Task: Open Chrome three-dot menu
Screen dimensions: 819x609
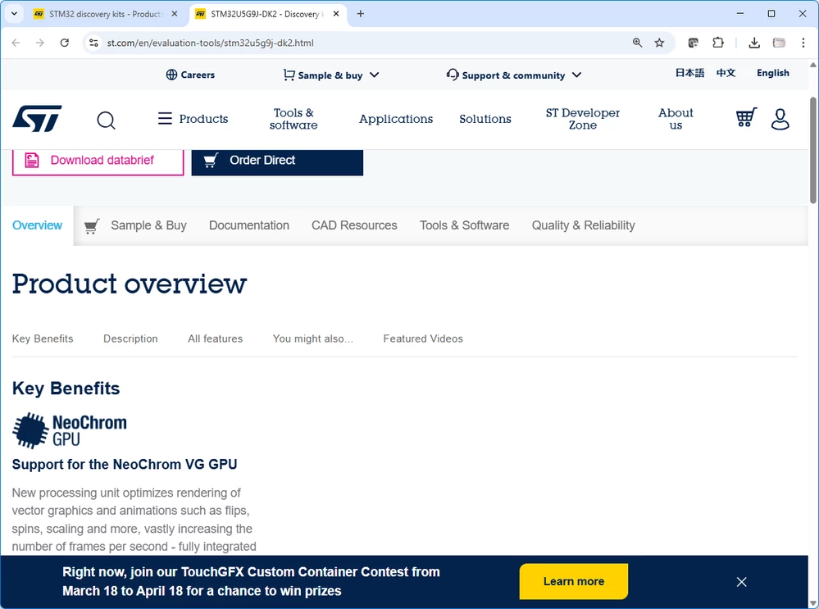Action: coord(803,43)
